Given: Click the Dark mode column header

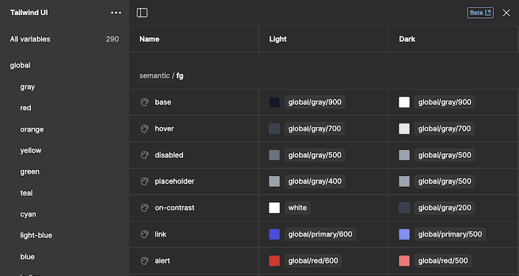Looking at the screenshot, I should click(x=407, y=39).
